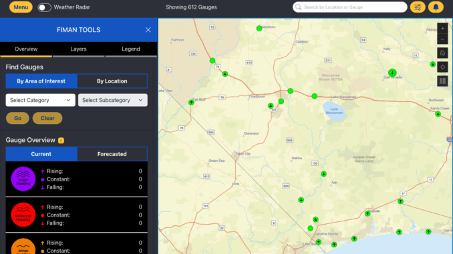This screenshot has height=254, width=453.
Task: Zoom in on the map
Action: 442,28
